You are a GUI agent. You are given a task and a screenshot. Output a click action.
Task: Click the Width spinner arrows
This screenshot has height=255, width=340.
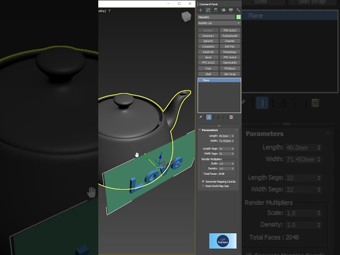click(x=233, y=141)
